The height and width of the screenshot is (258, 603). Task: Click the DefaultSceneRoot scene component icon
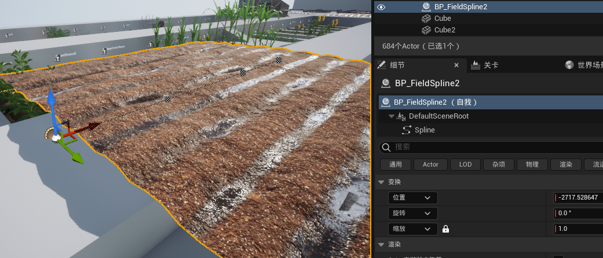[401, 116]
